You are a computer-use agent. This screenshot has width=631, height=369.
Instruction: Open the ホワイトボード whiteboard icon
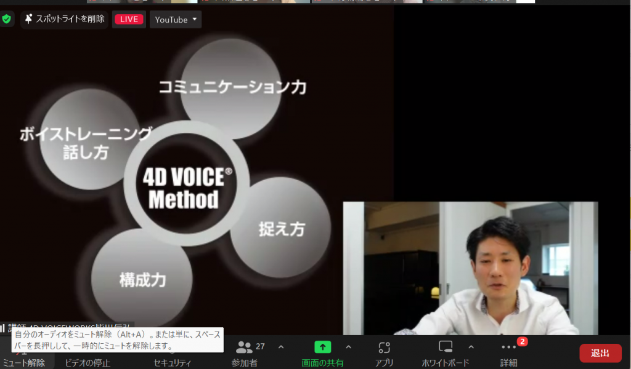click(446, 346)
